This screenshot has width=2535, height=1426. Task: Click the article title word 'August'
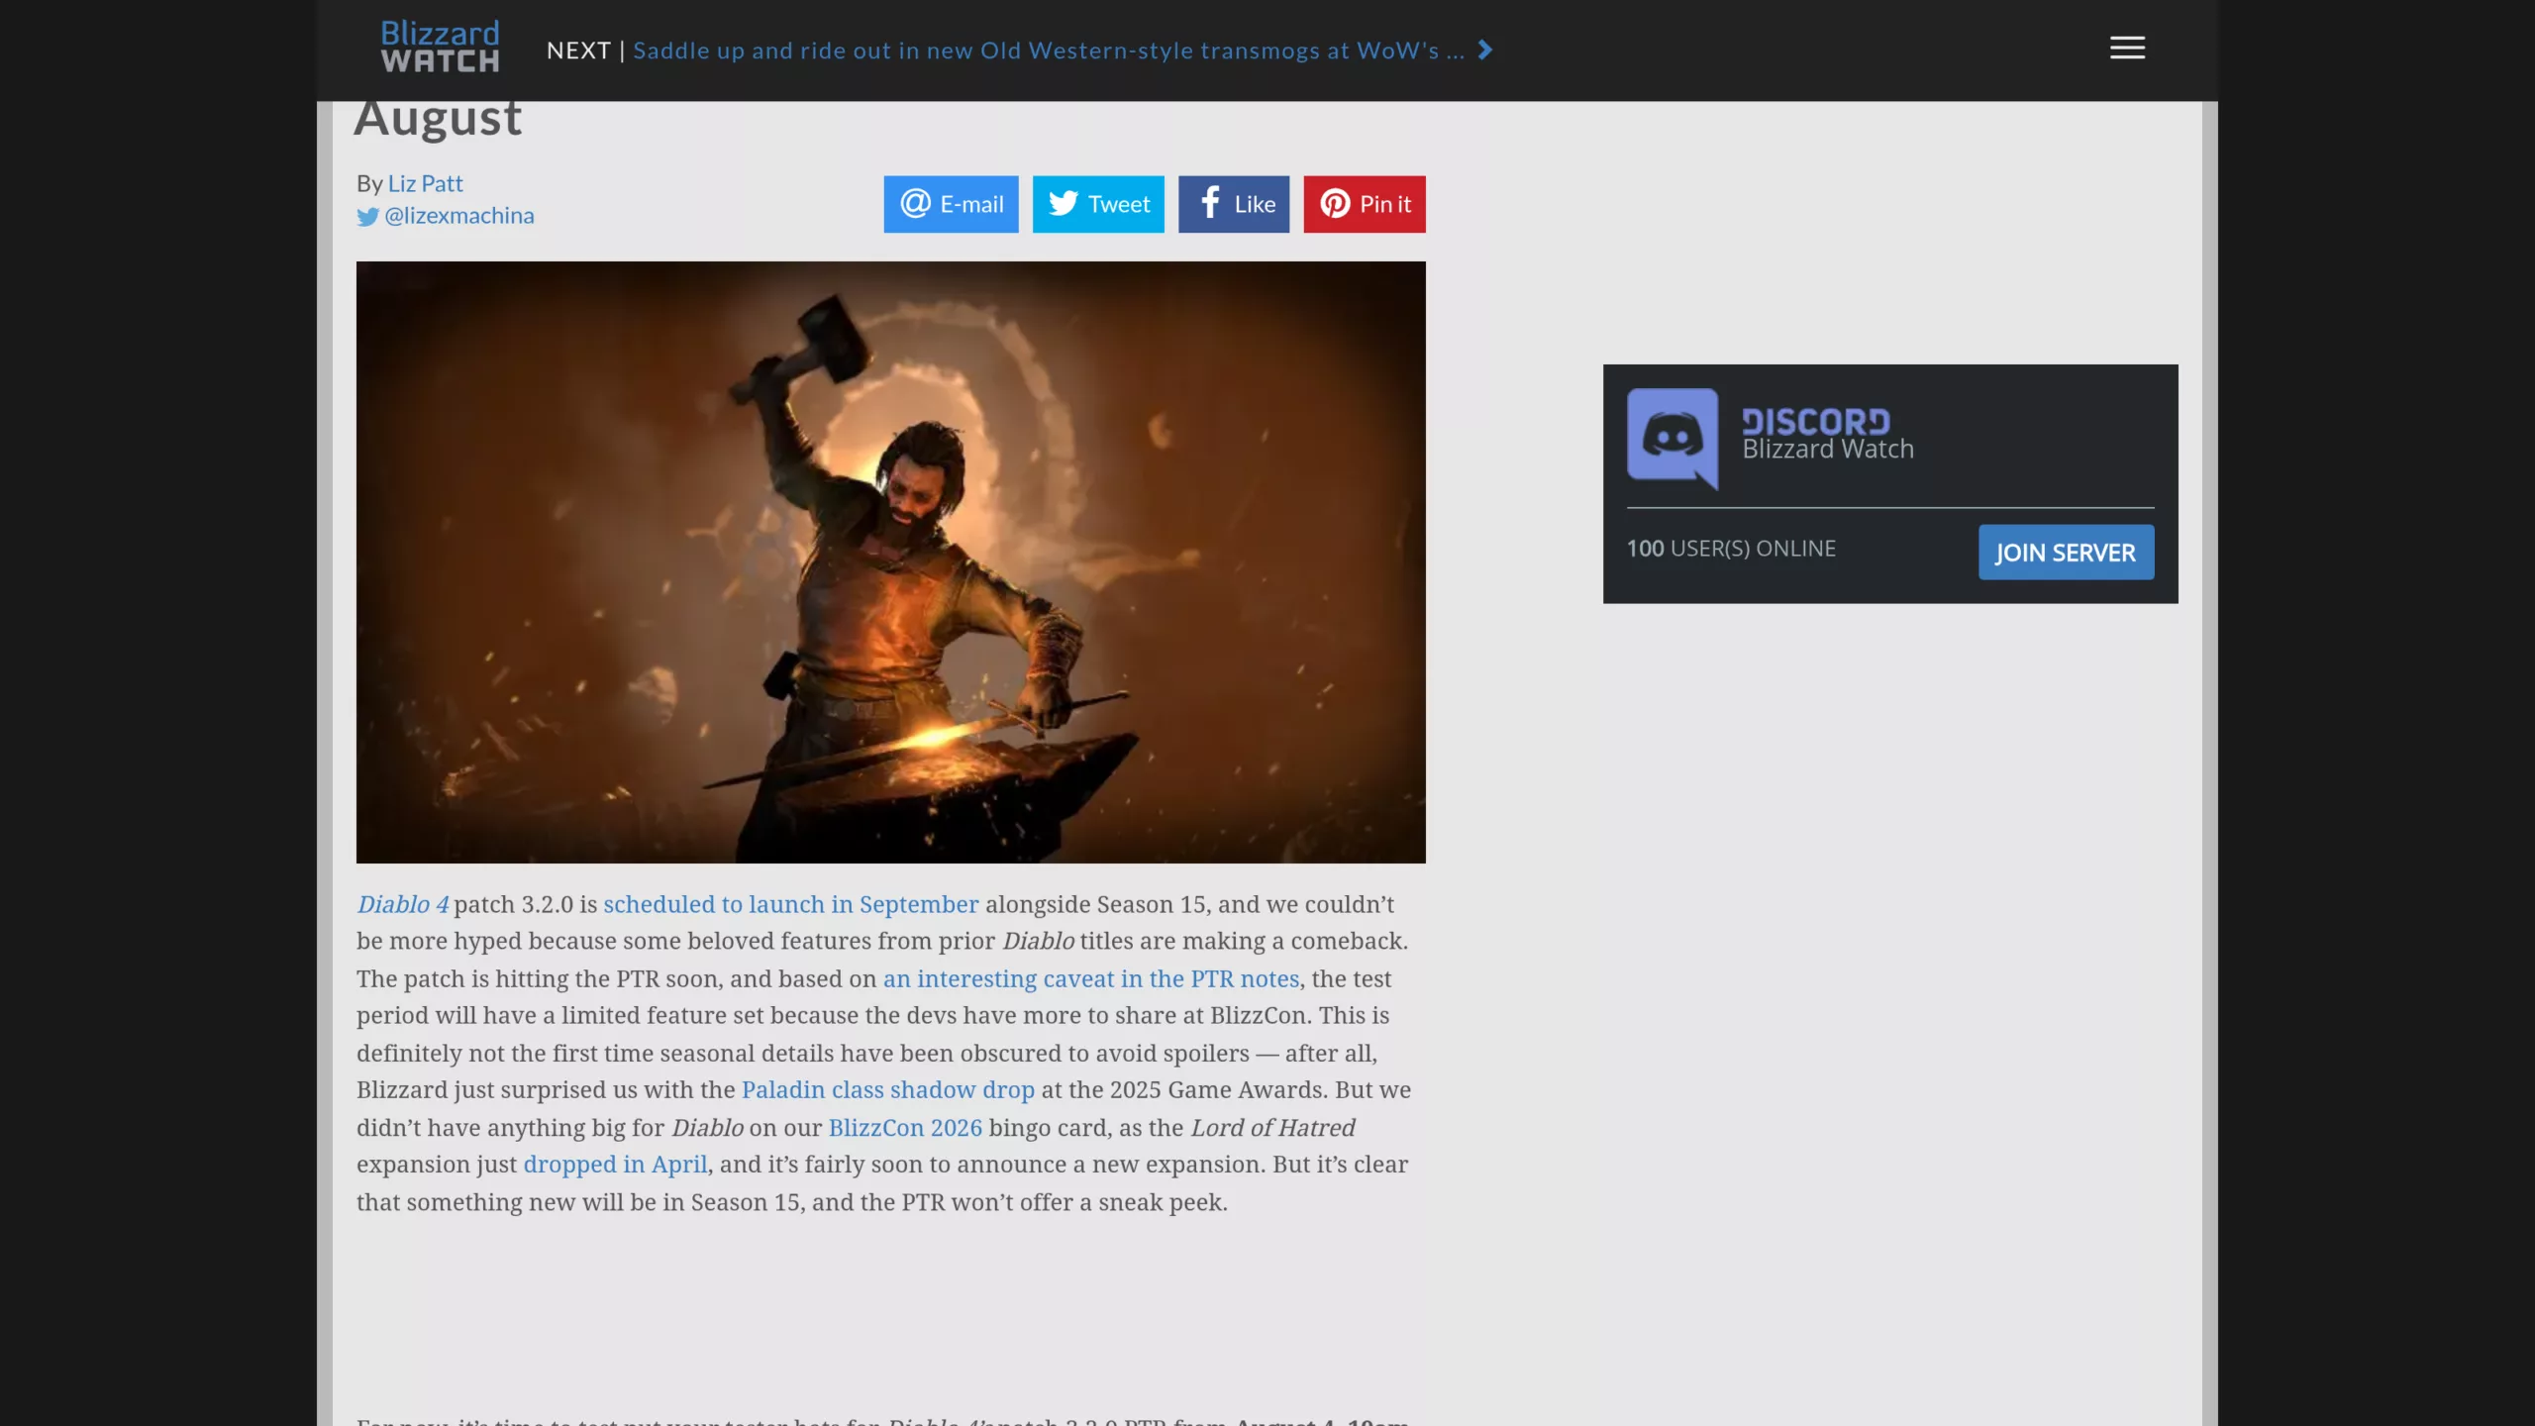[437, 119]
